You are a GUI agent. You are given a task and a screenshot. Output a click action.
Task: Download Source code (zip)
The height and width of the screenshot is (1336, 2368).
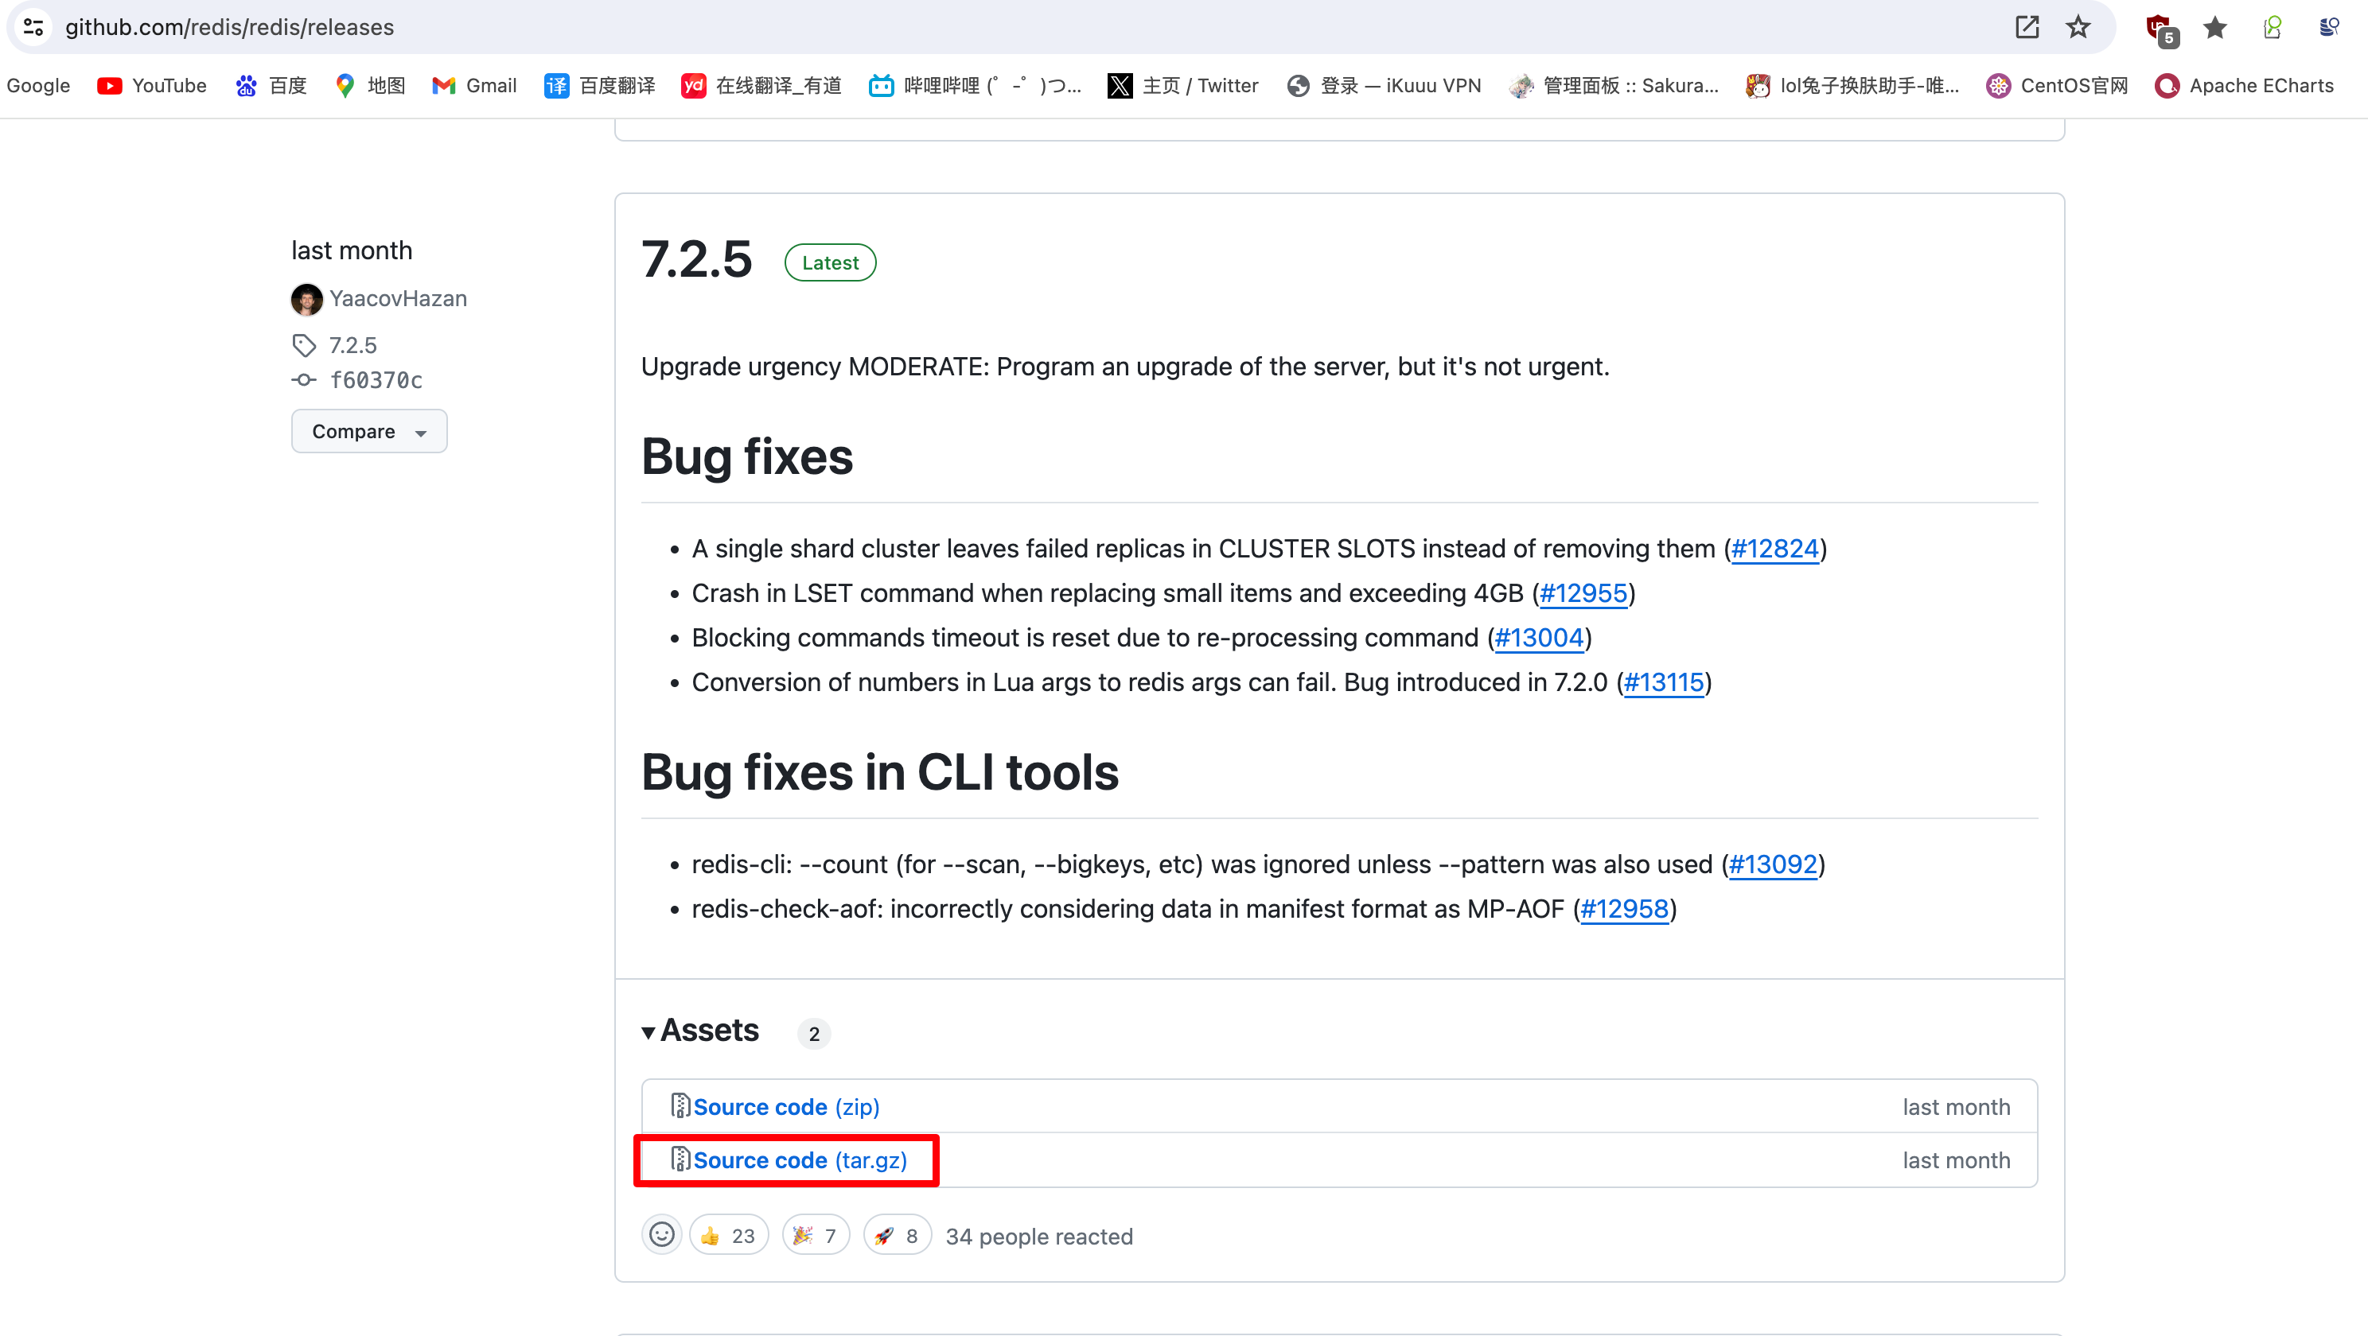point(786,1107)
